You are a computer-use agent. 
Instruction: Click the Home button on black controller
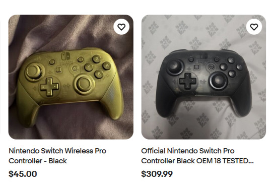point(211,67)
